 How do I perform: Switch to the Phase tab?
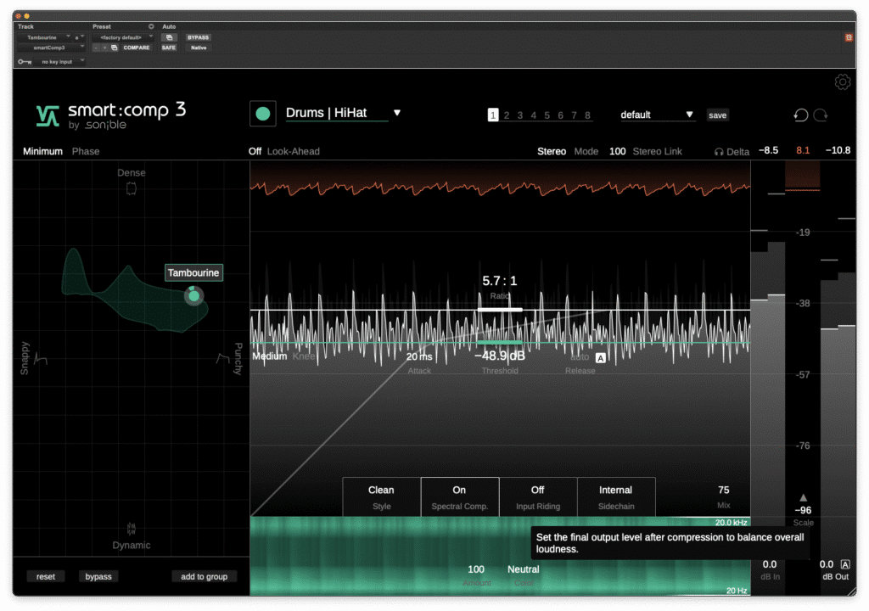(85, 151)
